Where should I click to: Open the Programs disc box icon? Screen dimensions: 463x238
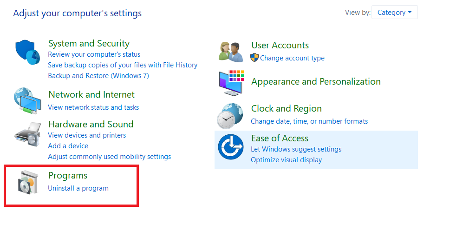click(x=28, y=182)
